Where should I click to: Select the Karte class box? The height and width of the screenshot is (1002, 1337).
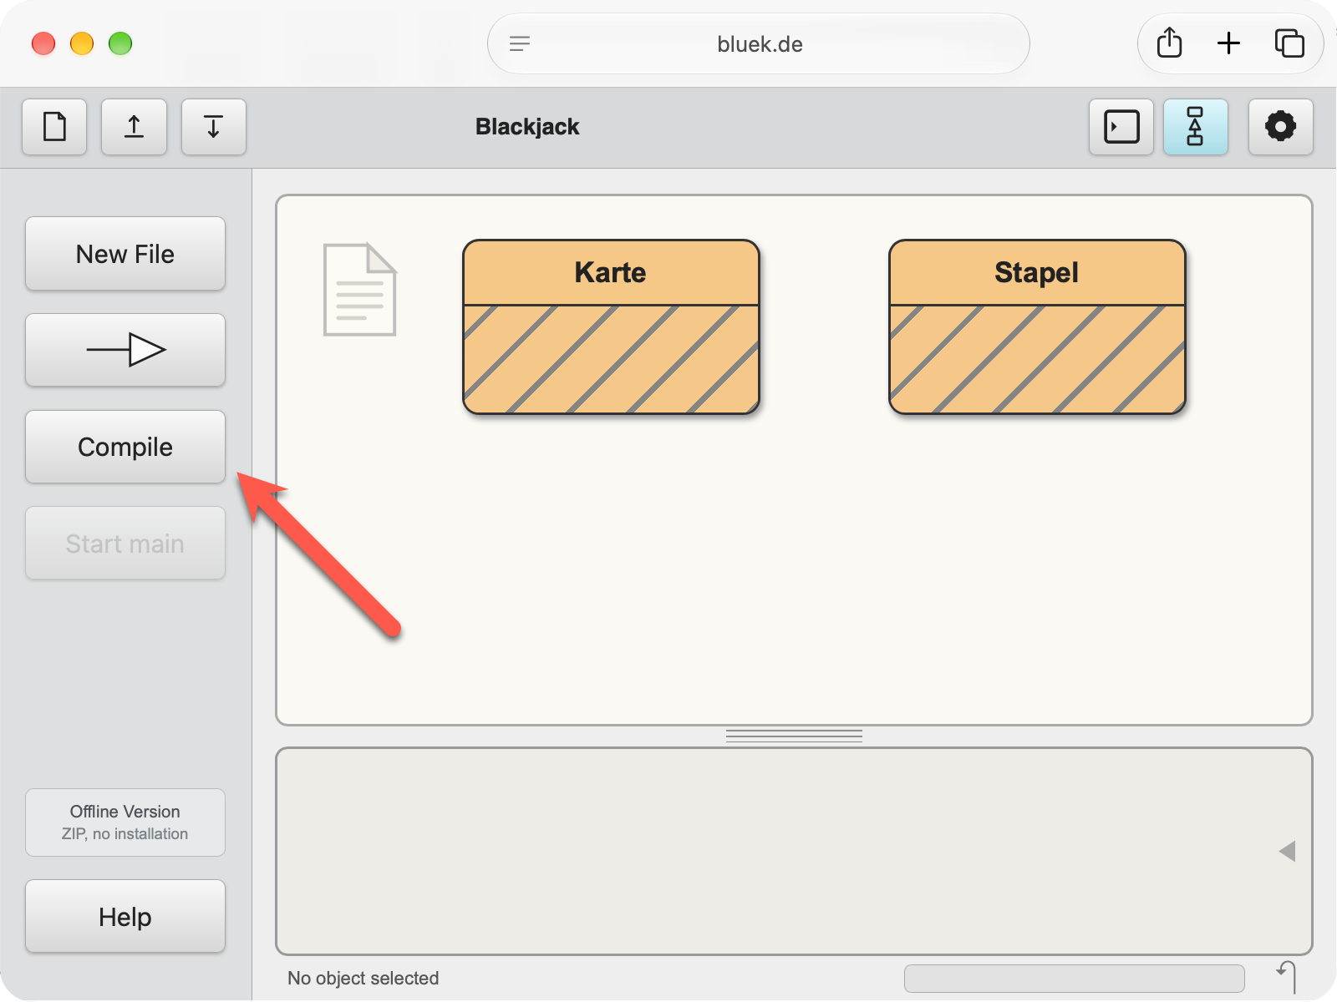click(x=611, y=327)
